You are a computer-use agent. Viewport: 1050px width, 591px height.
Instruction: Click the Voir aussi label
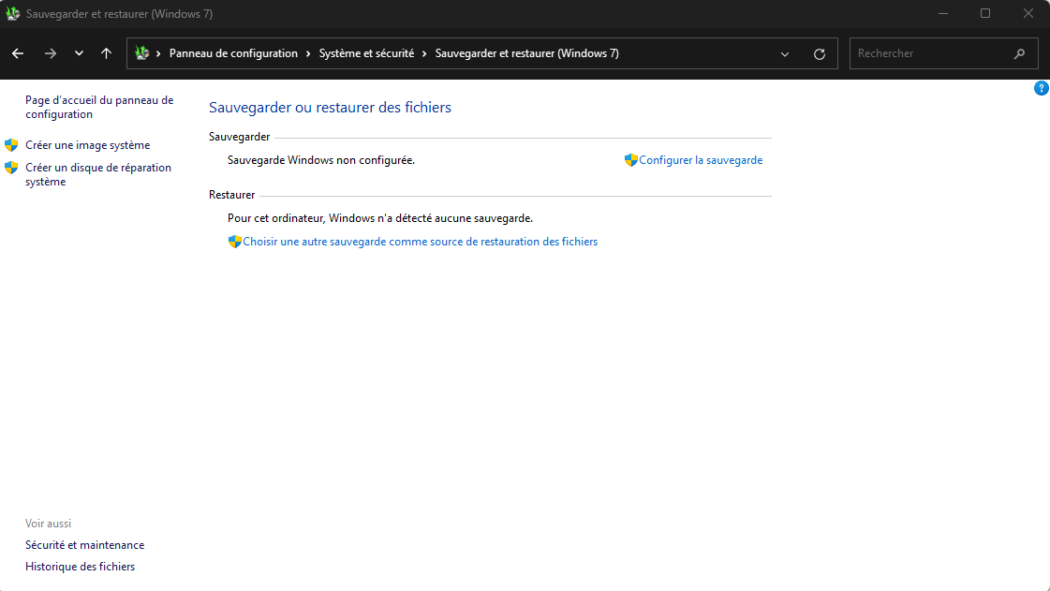coord(48,524)
